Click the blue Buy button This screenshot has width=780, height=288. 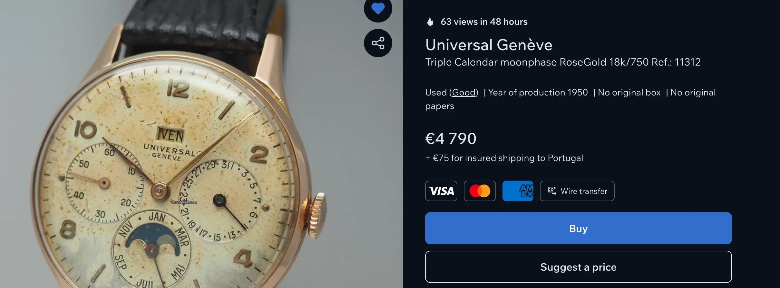(x=578, y=228)
